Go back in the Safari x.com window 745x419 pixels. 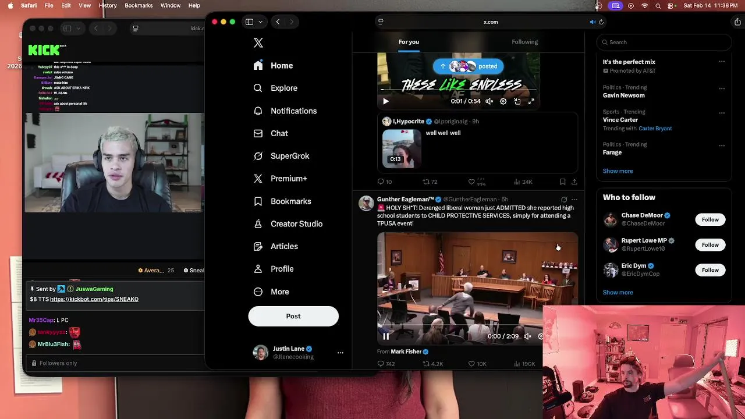click(278, 22)
